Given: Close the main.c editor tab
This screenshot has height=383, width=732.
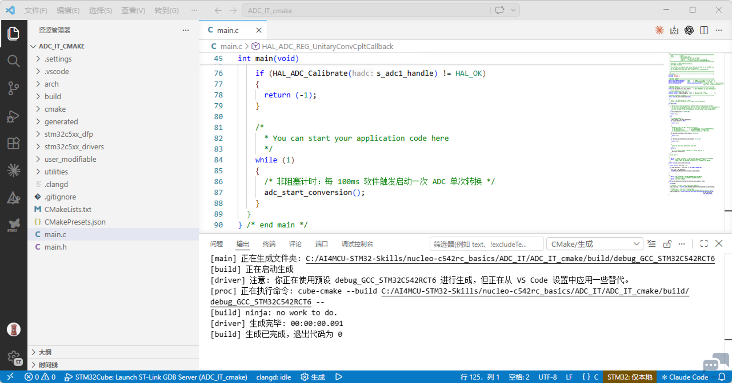Looking at the screenshot, I should 259,30.
